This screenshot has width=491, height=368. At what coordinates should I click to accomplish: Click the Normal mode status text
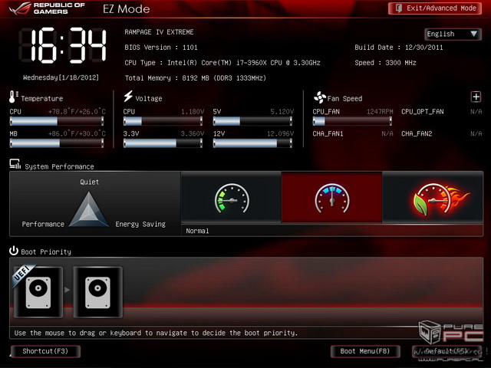pyautogui.click(x=197, y=231)
